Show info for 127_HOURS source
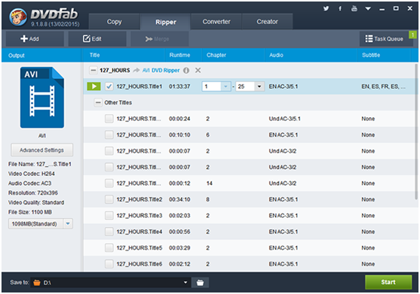Viewport: 420px width, 294px height. (186, 71)
